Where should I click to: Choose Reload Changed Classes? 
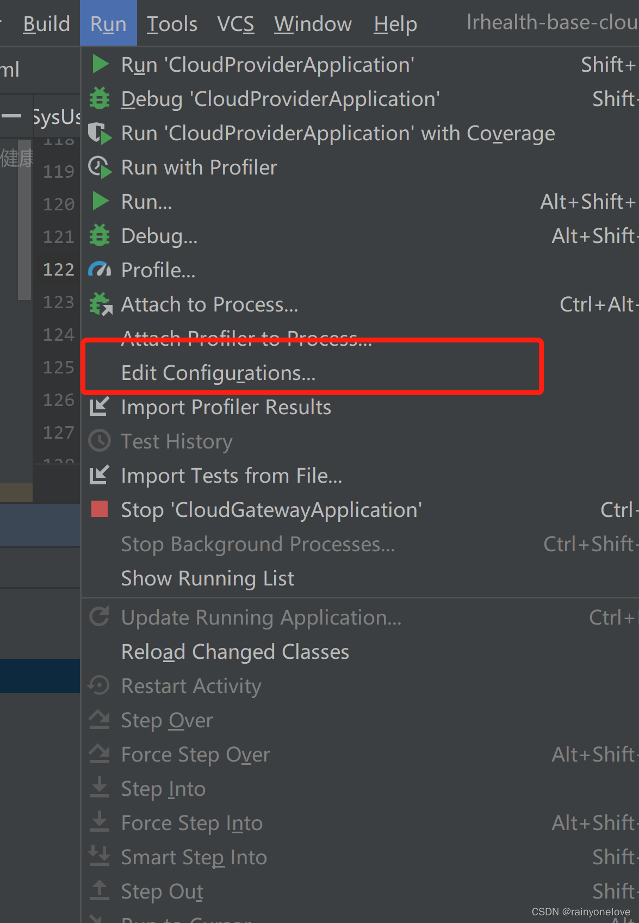tap(235, 652)
